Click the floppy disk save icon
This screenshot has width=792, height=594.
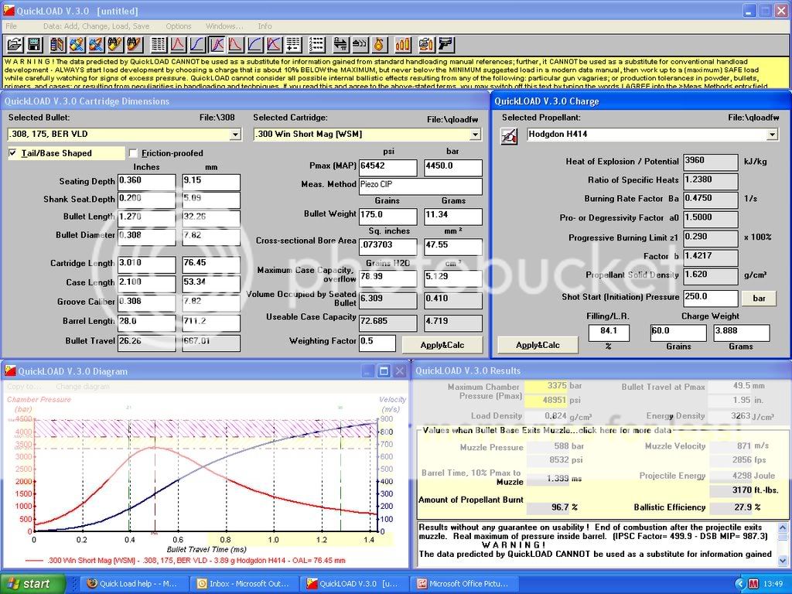coord(34,44)
